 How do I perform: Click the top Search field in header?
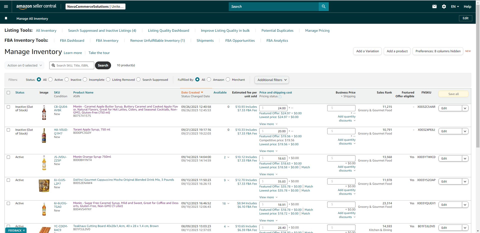point(274,6)
